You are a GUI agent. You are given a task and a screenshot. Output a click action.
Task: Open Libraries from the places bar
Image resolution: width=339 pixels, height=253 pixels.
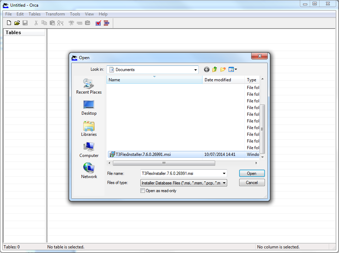click(89, 129)
